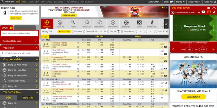The width and height of the screenshot is (217, 108).
Task: Open the Thập Phân odds format dropdown
Action: (195, 2)
